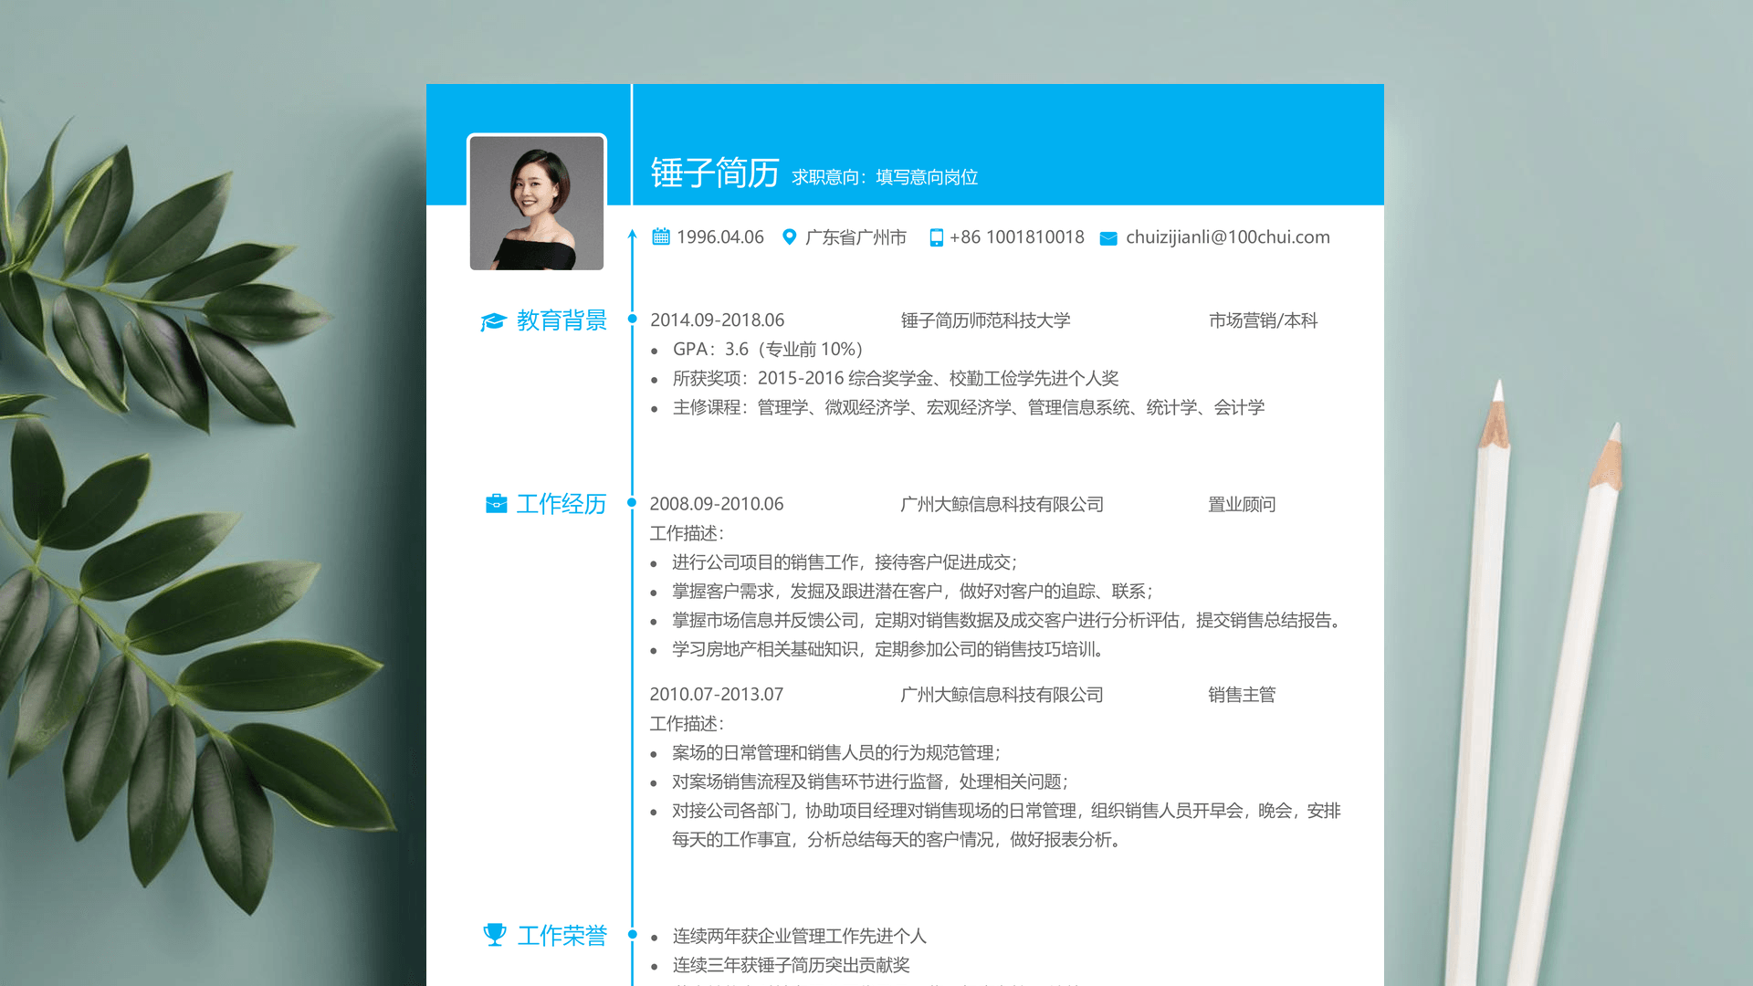The width and height of the screenshot is (1753, 986).
Task: Click the graduation cap education icon
Action: pos(493,321)
